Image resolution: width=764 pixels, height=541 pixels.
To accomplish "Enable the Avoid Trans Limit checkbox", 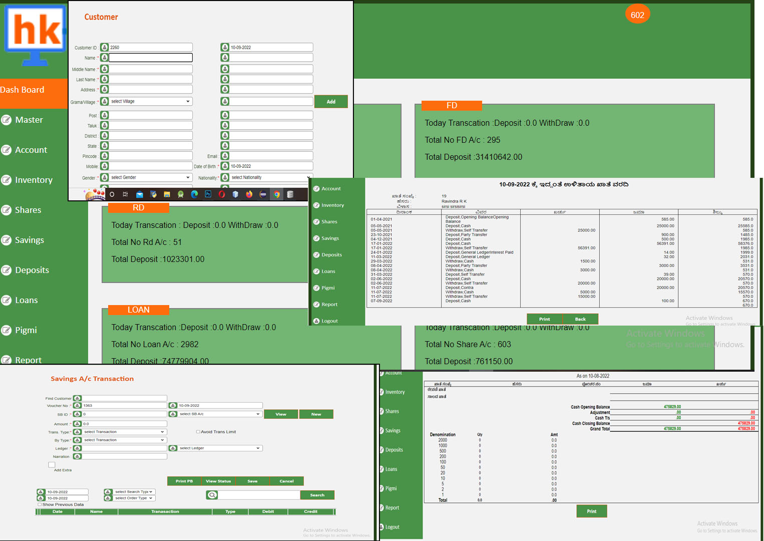I will (x=198, y=432).
